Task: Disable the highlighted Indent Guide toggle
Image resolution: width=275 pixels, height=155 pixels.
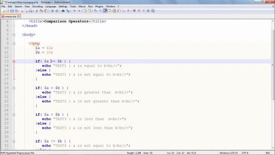Action: [105, 11]
